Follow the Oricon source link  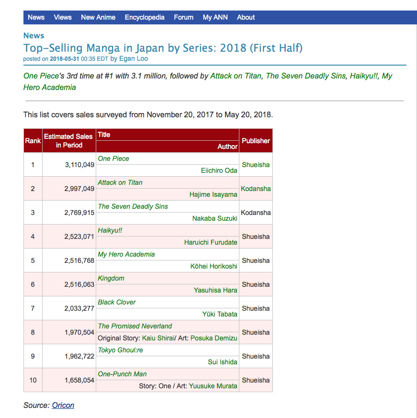coord(63,406)
